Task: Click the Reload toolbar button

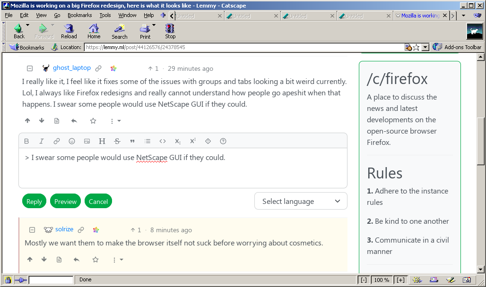Action: (x=69, y=31)
